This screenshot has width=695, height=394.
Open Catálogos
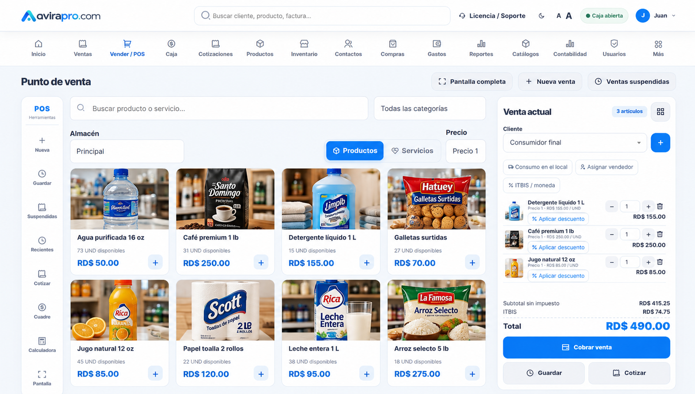click(x=526, y=48)
